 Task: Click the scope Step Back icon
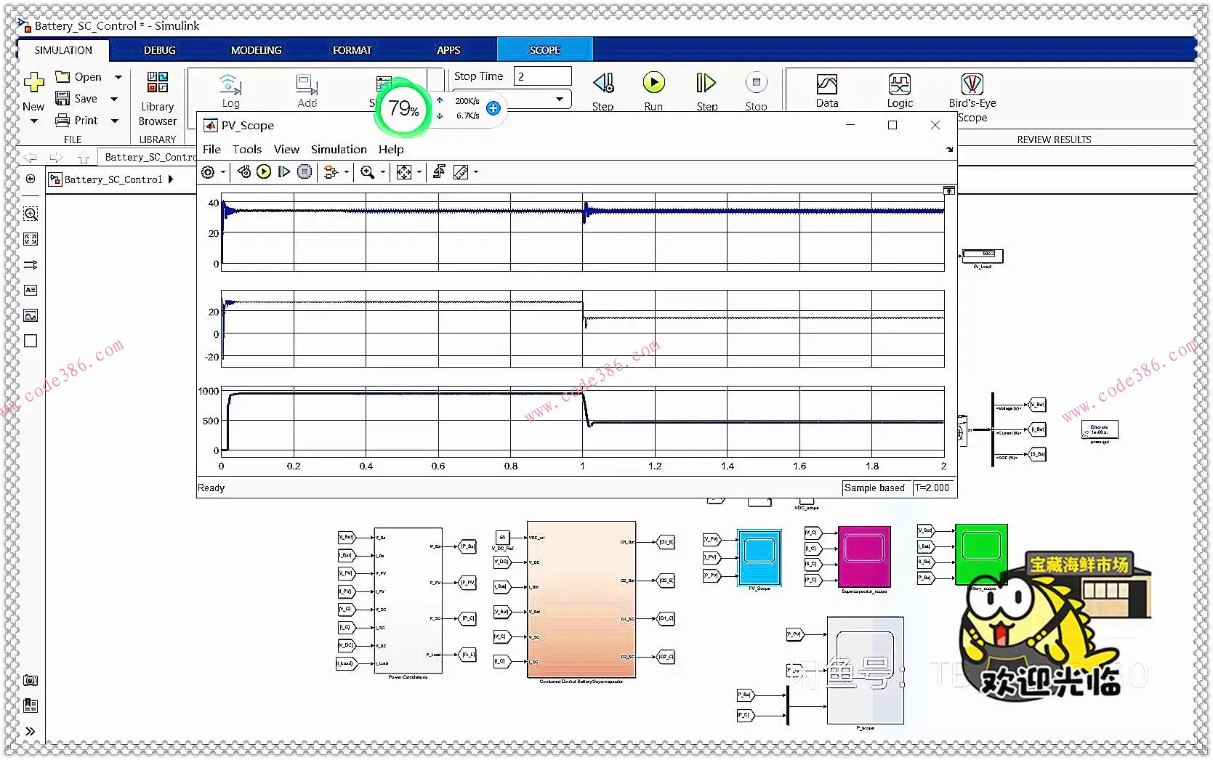tap(244, 172)
